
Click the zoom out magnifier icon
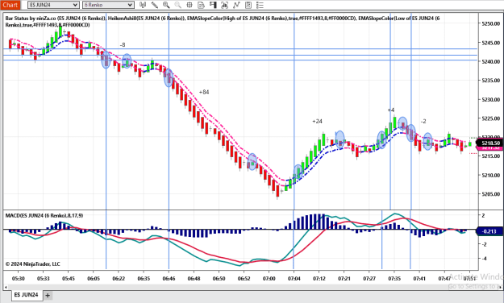click(177, 5)
